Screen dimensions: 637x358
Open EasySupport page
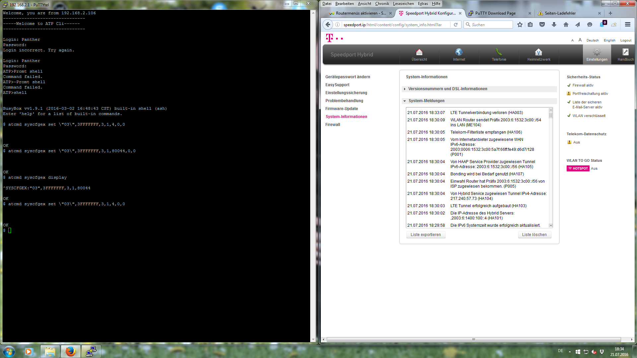point(337,85)
